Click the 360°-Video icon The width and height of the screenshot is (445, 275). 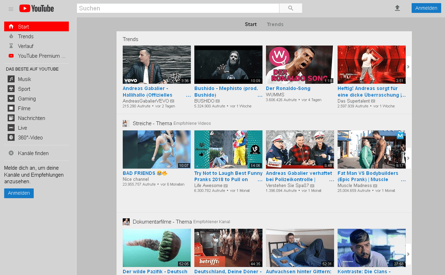pyautogui.click(x=11, y=137)
